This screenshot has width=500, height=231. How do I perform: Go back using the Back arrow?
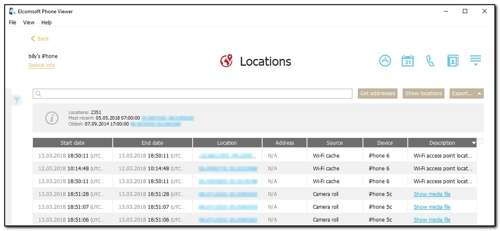click(40, 38)
